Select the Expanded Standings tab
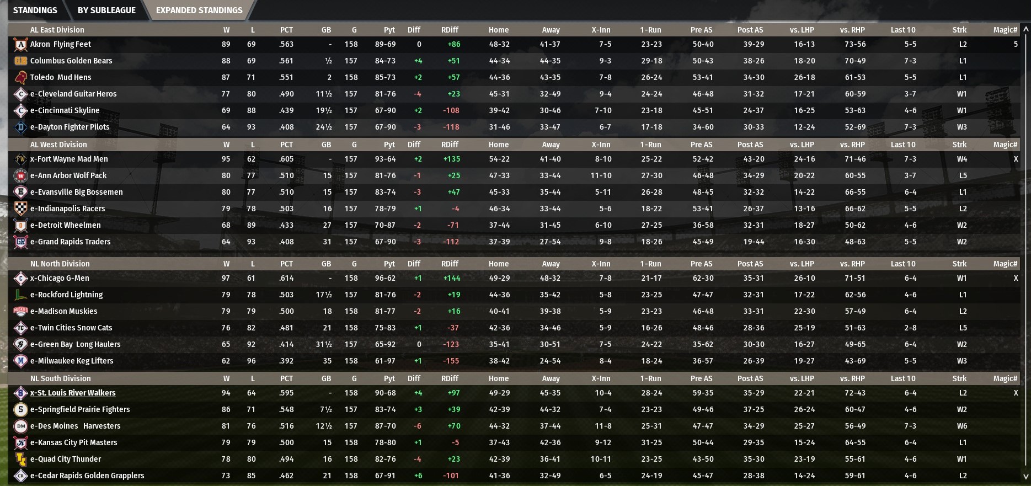Screen dimensions: 1031x486 pos(199,10)
